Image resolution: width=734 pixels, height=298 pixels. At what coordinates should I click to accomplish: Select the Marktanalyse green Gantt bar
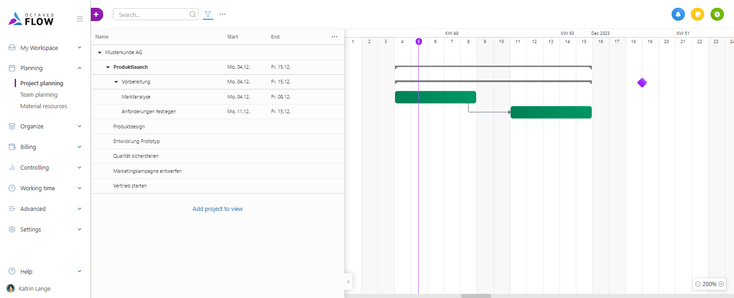(435, 97)
